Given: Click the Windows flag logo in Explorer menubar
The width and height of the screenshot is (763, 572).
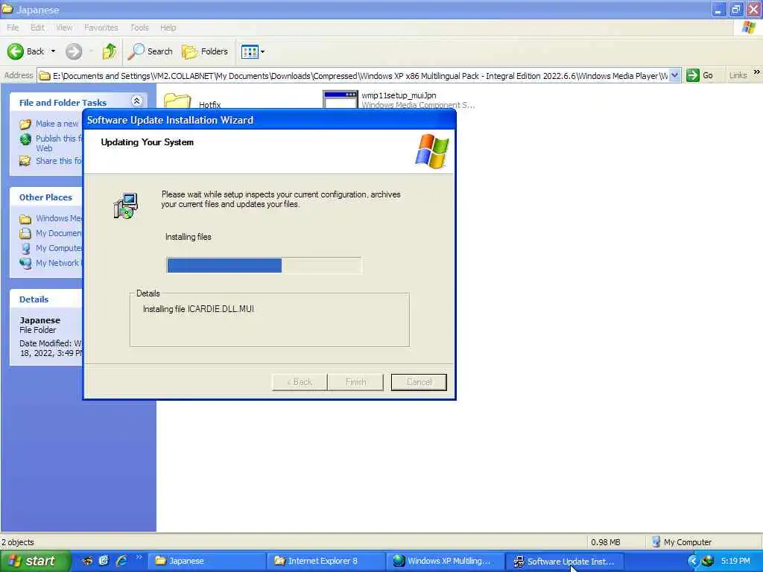Looking at the screenshot, I should tap(749, 28).
